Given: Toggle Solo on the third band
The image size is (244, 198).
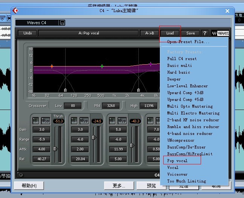Looking at the screenshot, I should (112, 121).
